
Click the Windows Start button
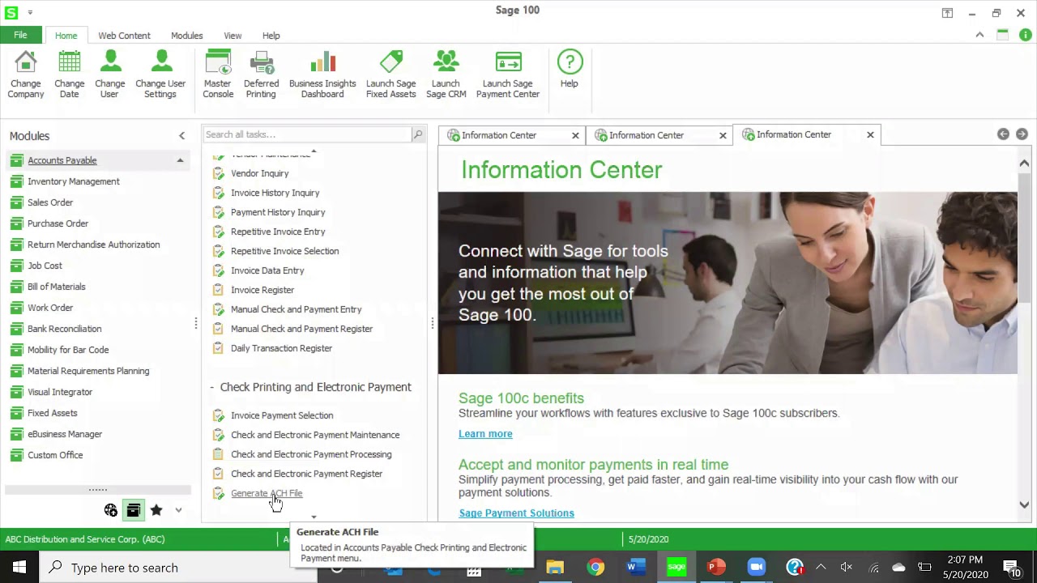point(19,567)
